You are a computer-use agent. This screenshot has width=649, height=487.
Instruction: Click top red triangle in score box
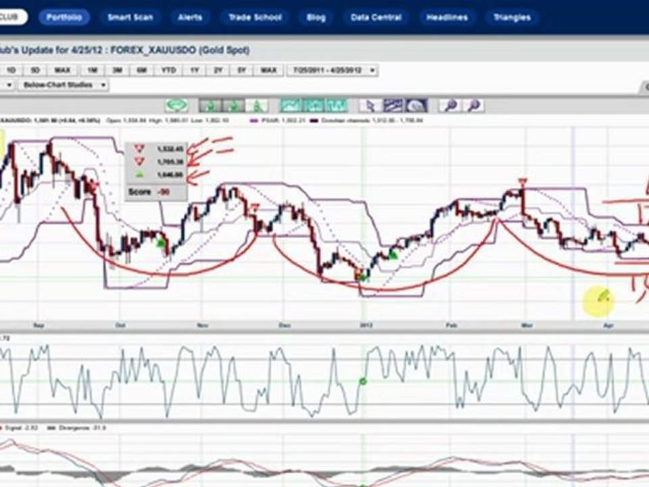point(139,148)
